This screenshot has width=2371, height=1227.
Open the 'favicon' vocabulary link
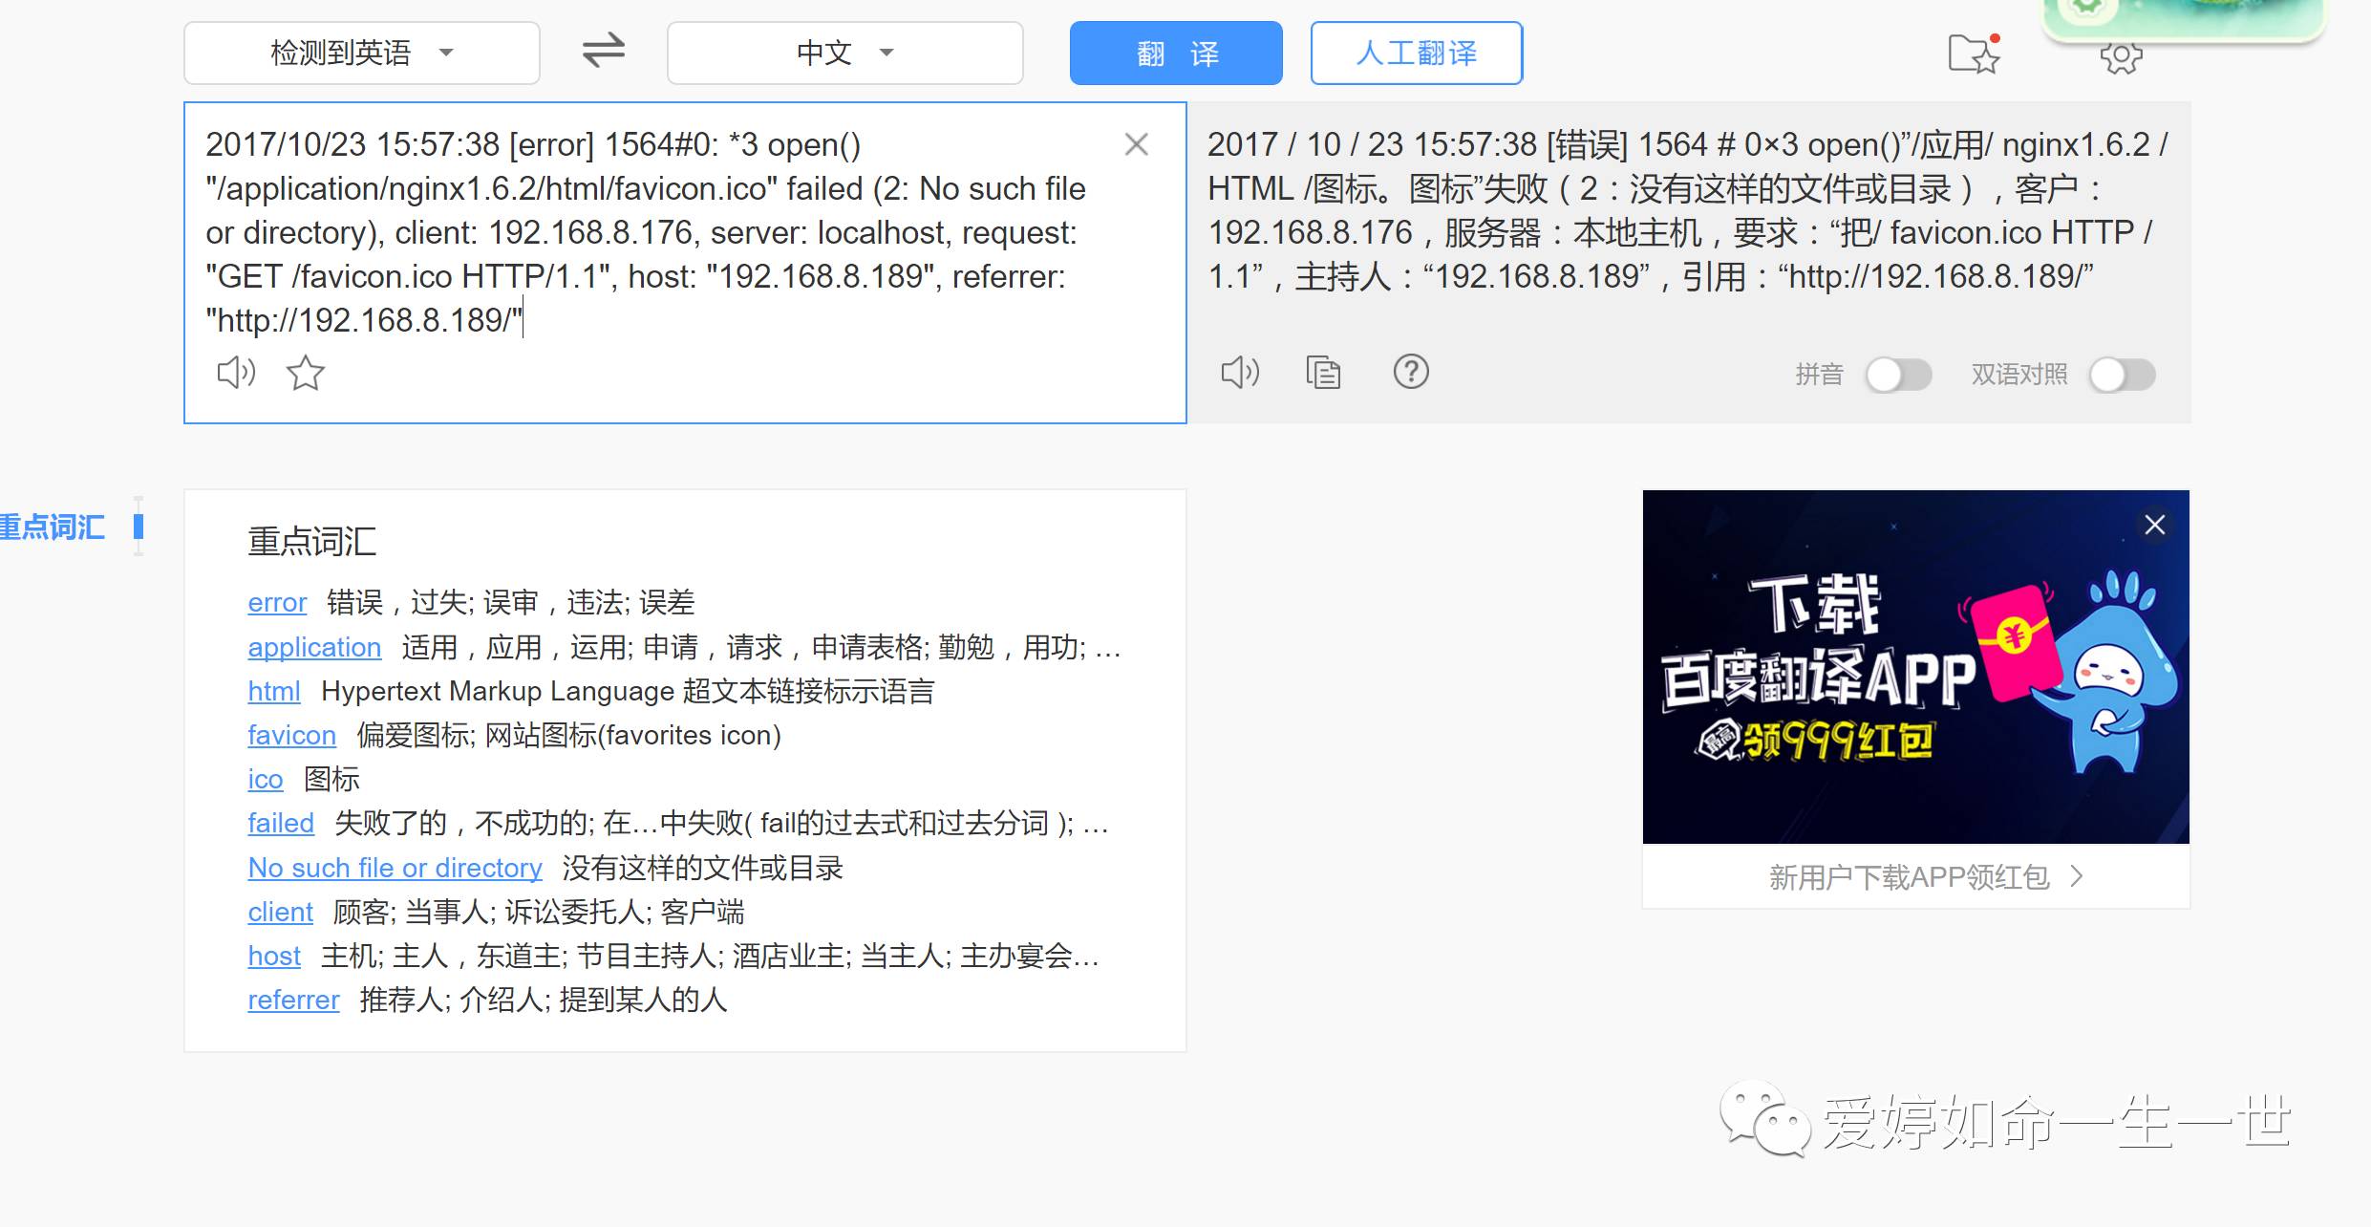291,735
